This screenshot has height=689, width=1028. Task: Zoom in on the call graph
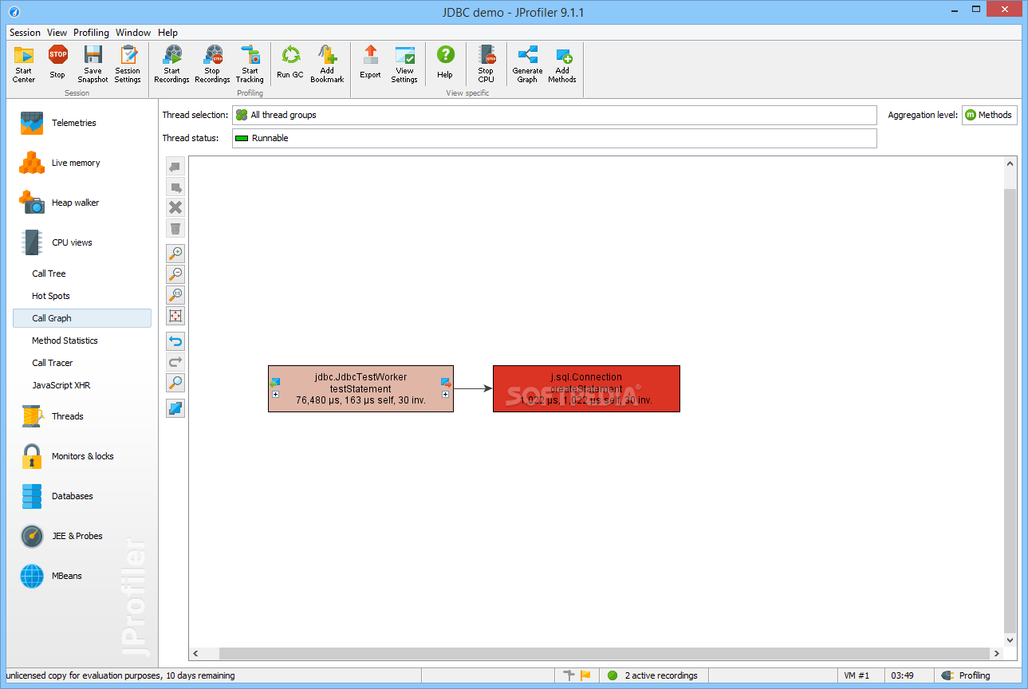pos(175,254)
